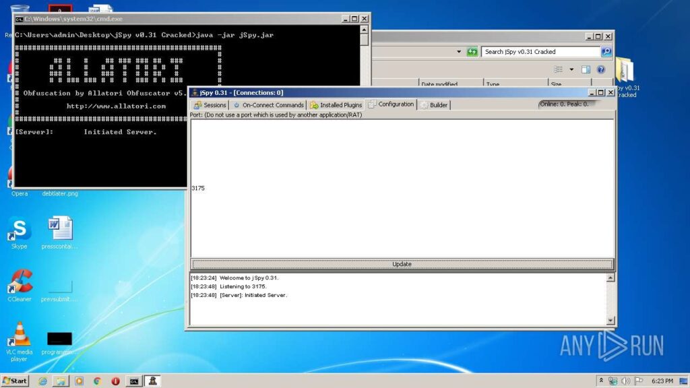The image size is (690, 388).
Task: Click the Online/Peak status indicator
Action: (x=567, y=104)
